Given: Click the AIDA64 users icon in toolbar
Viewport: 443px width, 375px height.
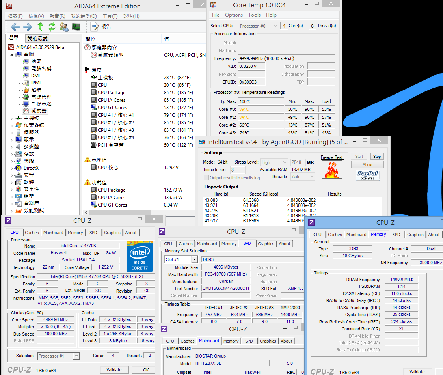Looking at the screenshot, I should tap(64, 27).
